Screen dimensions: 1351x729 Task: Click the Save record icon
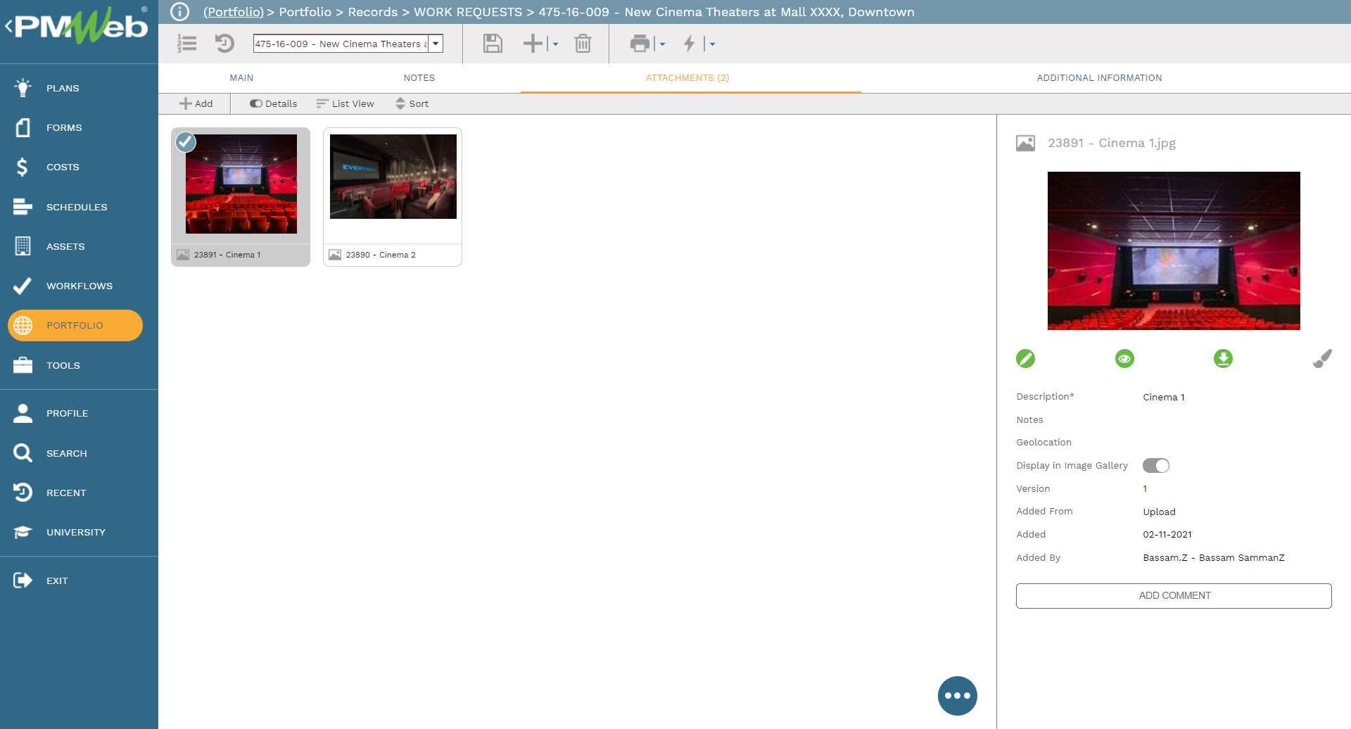click(493, 44)
